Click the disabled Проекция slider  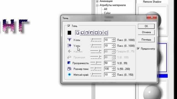[x=96, y=57]
